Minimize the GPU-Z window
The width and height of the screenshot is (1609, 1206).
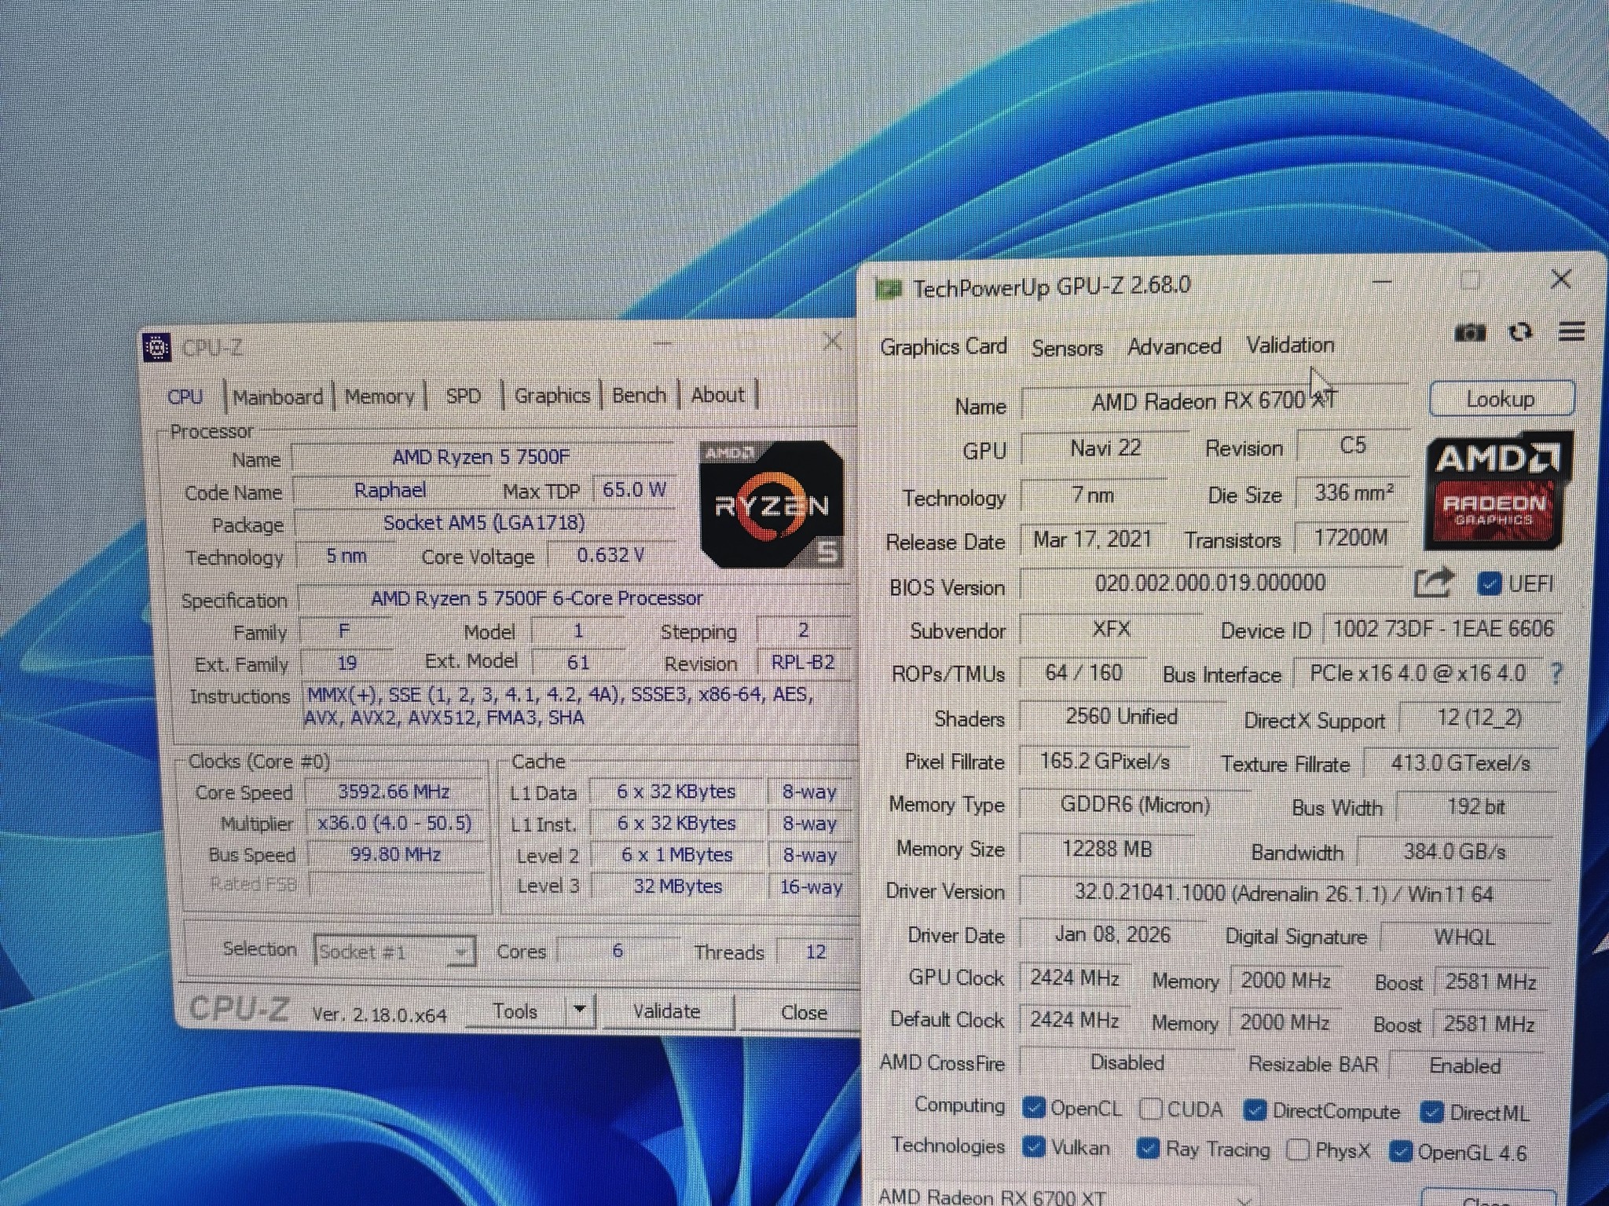(x=1382, y=281)
